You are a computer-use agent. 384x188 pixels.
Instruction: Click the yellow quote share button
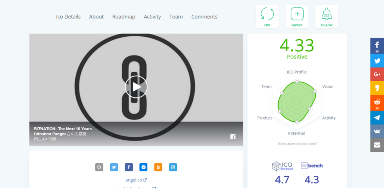[377, 88]
